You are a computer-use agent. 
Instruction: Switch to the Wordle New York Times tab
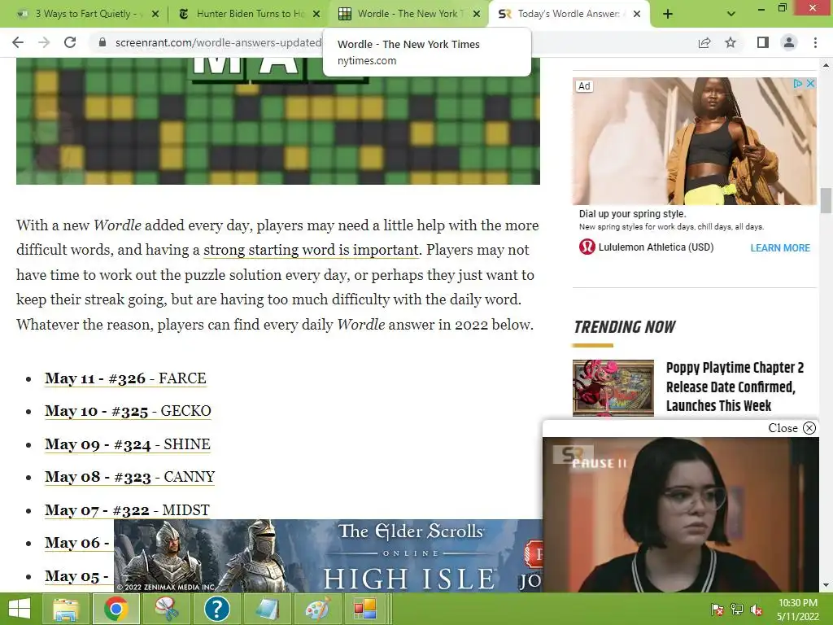[x=408, y=15]
